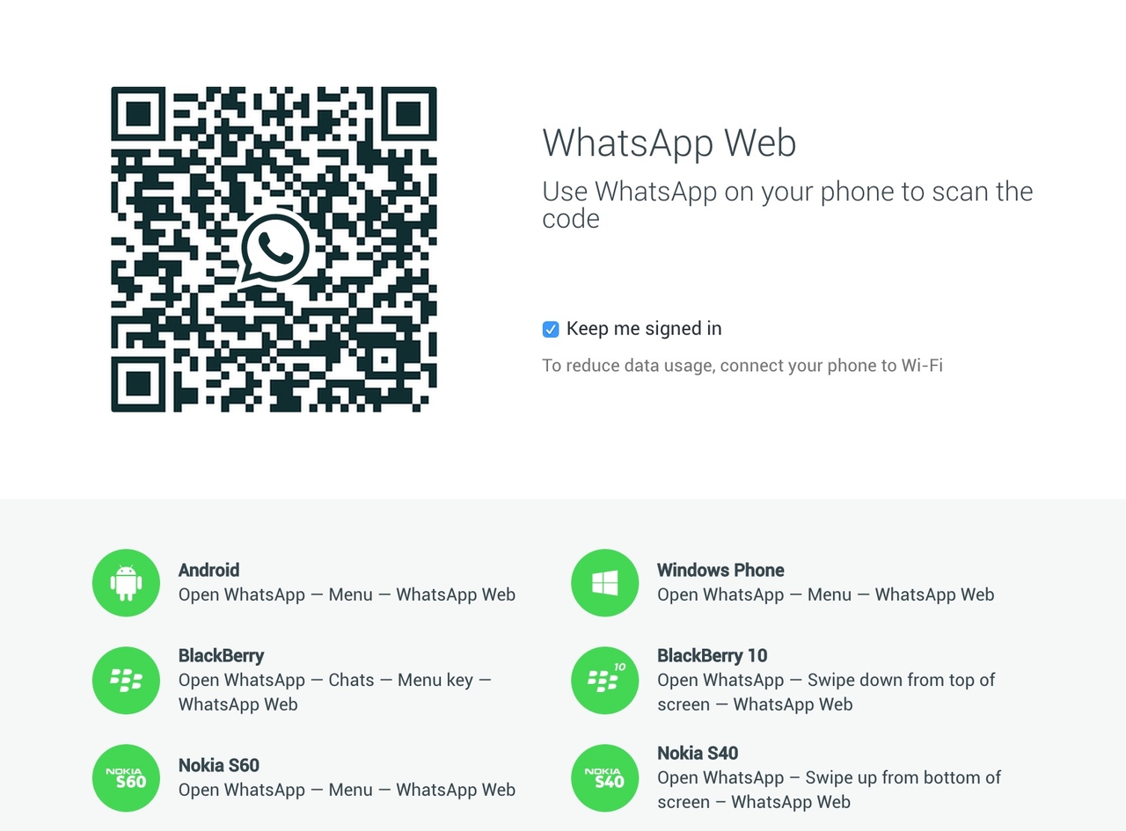Select the Windows Phone heading
The width and height of the screenshot is (1126, 831).
tap(720, 570)
